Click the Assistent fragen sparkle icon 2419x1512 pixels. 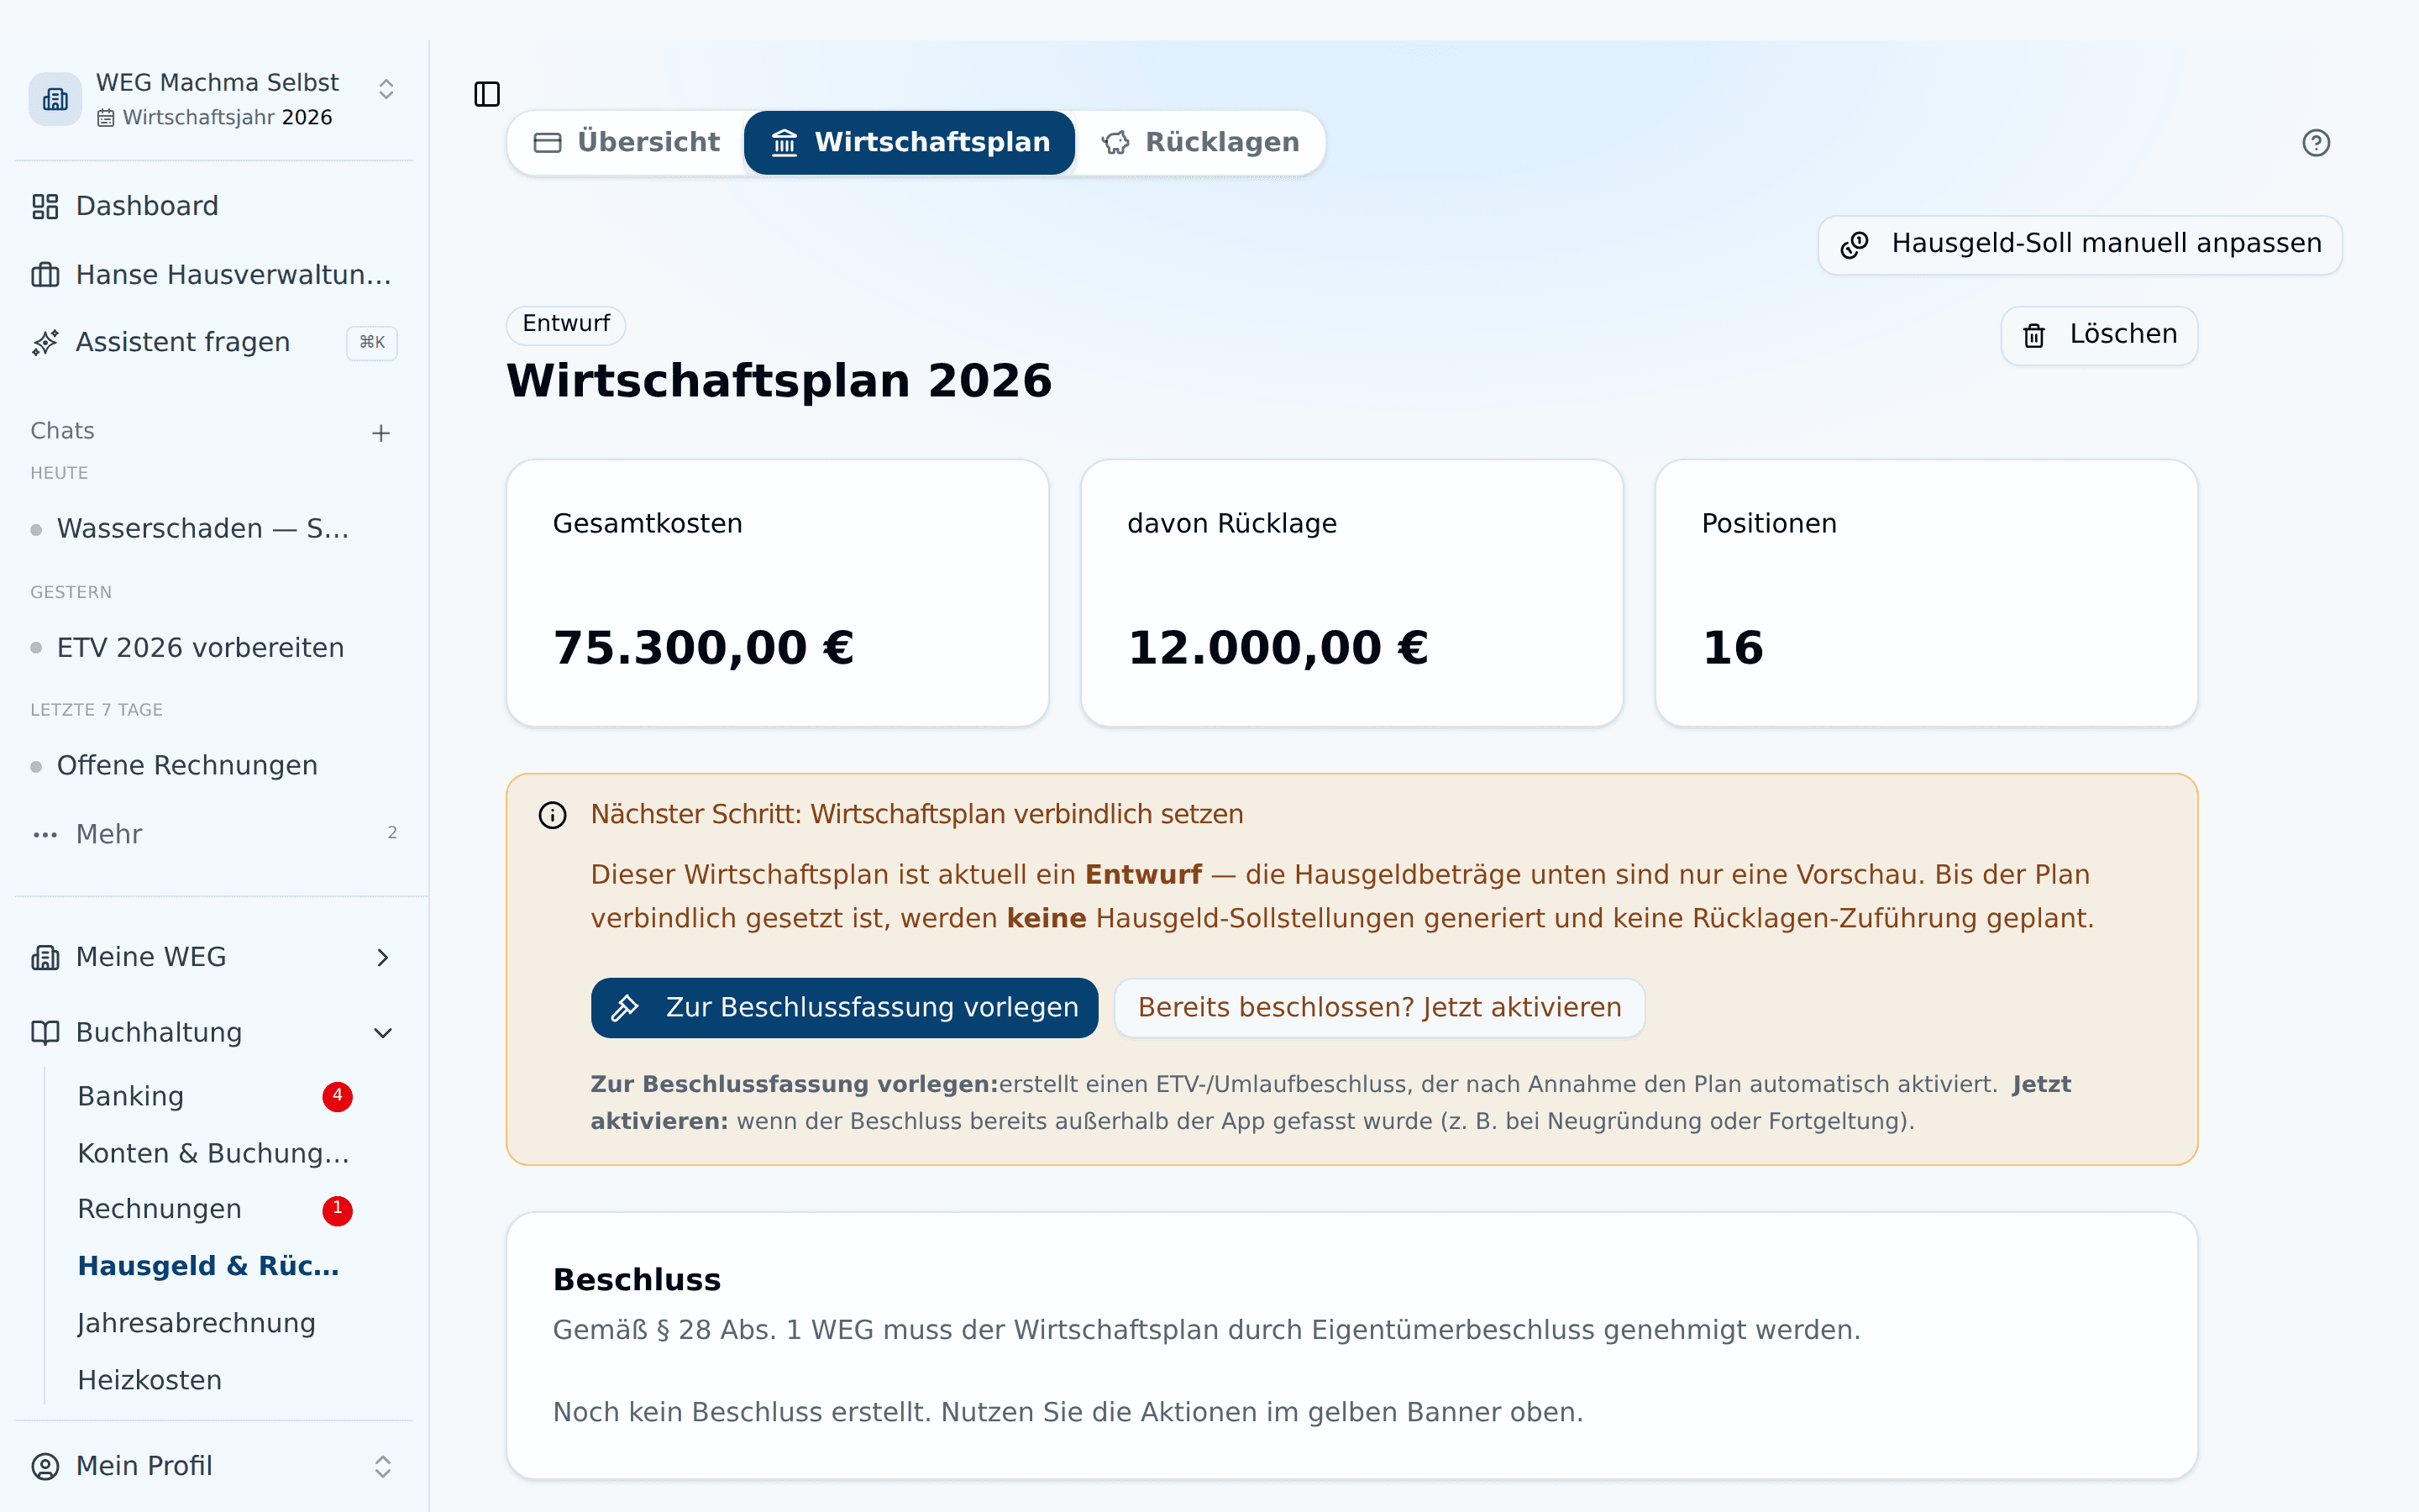point(45,342)
